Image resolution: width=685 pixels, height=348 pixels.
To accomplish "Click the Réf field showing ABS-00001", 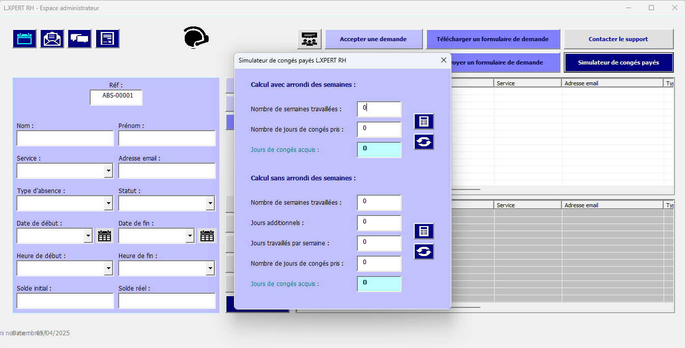I will 116,98.
